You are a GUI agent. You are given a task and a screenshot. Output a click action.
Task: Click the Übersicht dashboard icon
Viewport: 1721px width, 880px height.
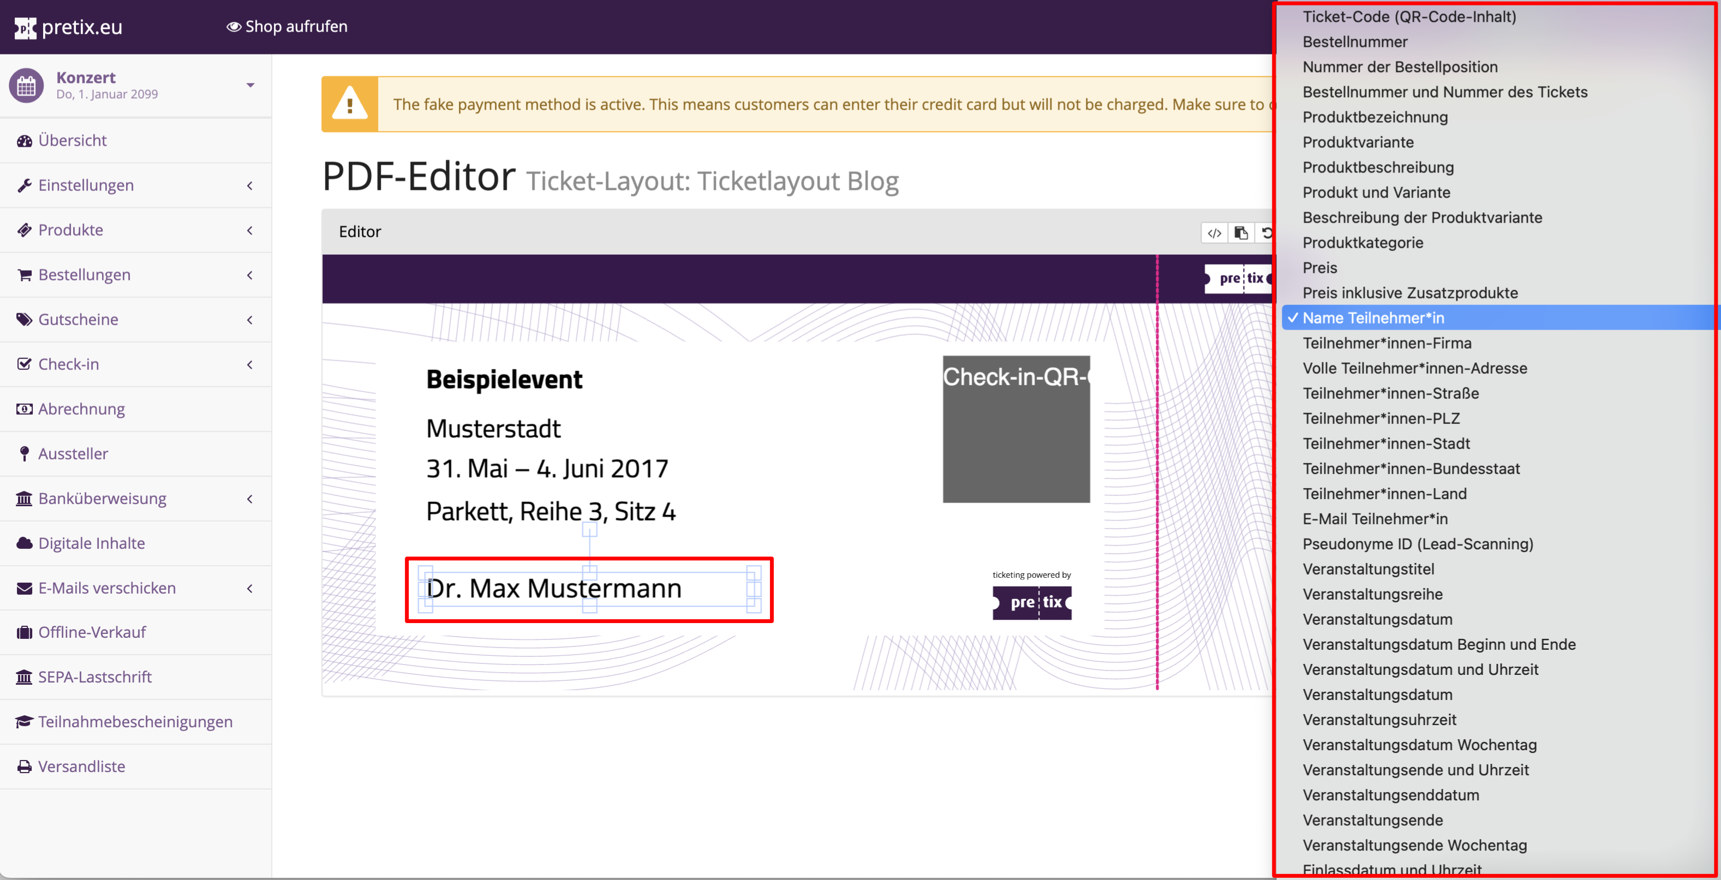(25, 141)
